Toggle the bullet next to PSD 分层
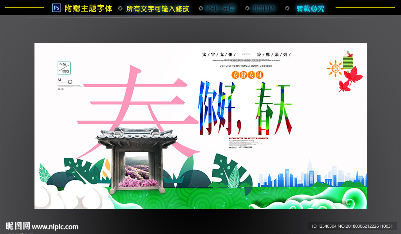 tap(201, 7)
